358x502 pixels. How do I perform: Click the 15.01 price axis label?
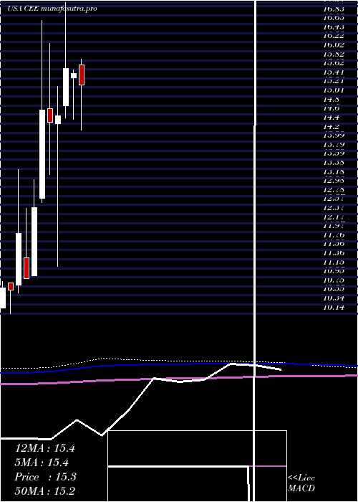coord(334,90)
